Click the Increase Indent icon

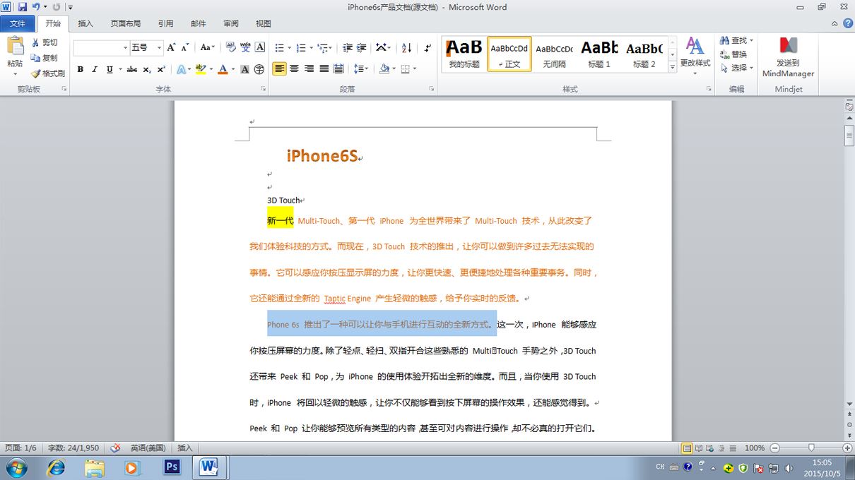[361, 48]
